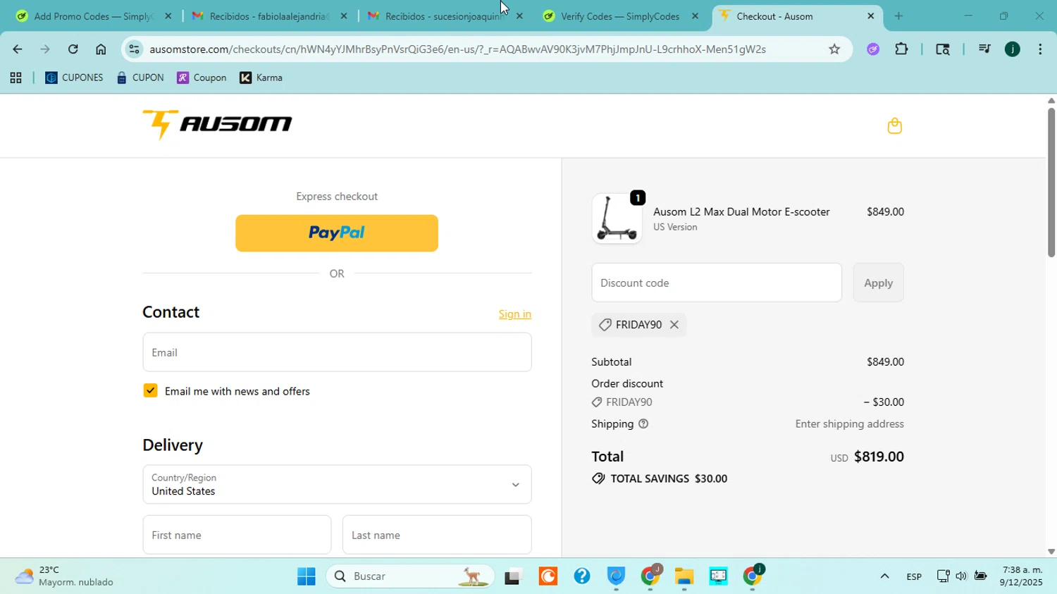
Task: Click the Total $819.00 amount
Action: point(879,457)
